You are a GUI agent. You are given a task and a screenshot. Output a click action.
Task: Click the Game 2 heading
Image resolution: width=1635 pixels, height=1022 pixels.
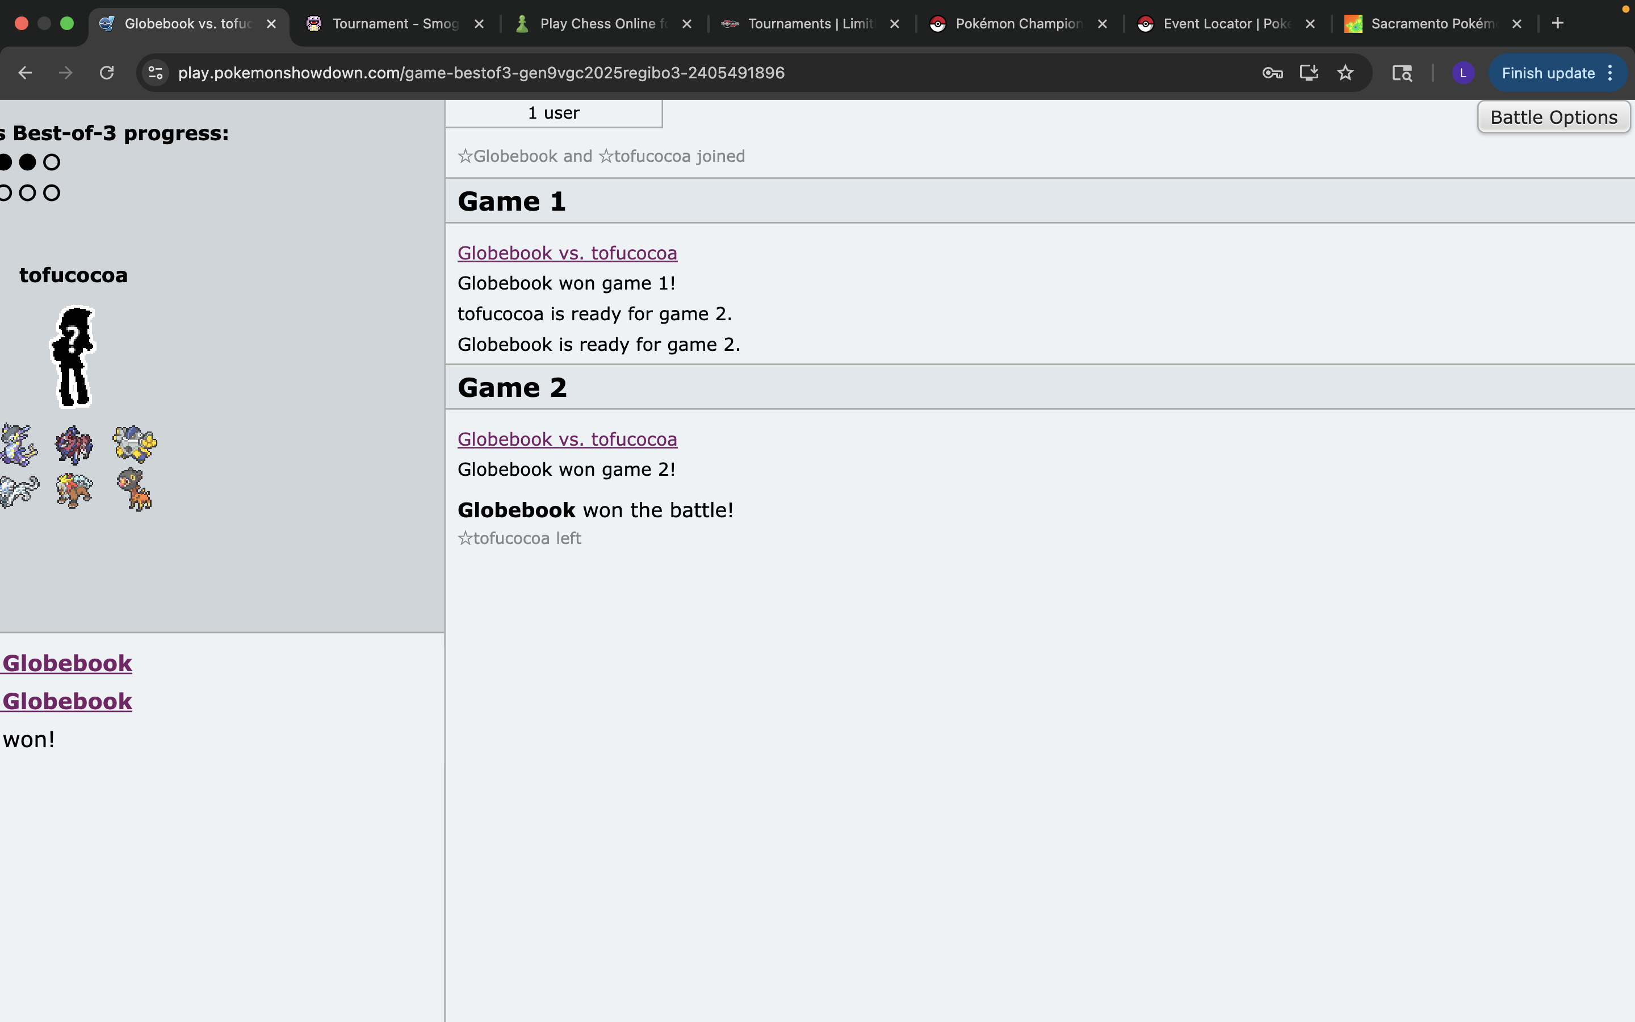coord(512,387)
